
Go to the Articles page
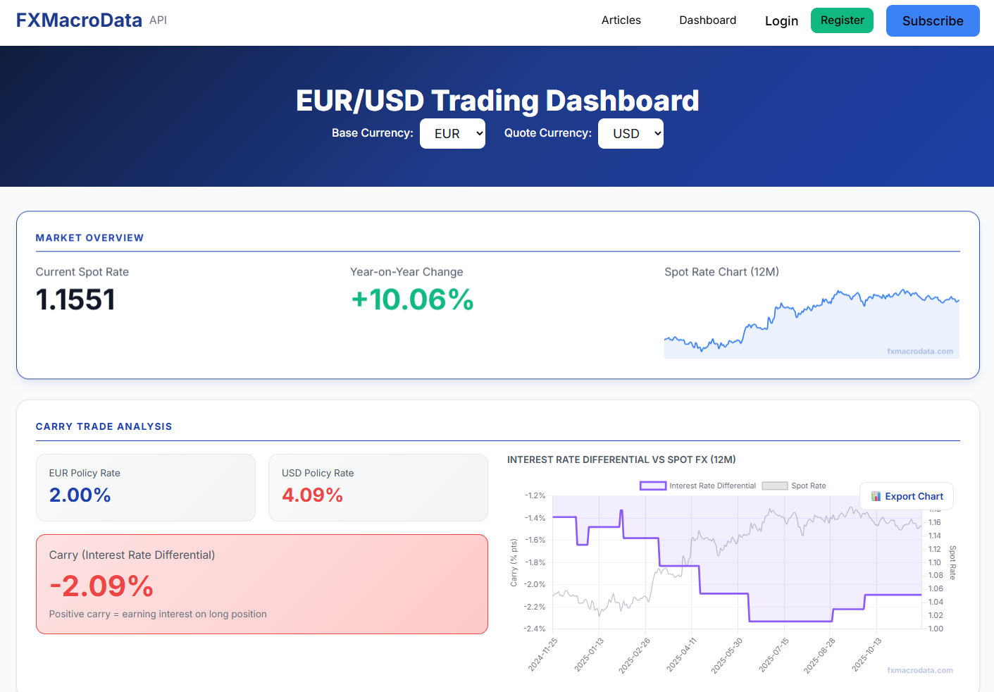(621, 20)
